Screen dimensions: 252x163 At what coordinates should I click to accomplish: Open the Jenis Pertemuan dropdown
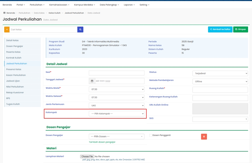(116, 106)
